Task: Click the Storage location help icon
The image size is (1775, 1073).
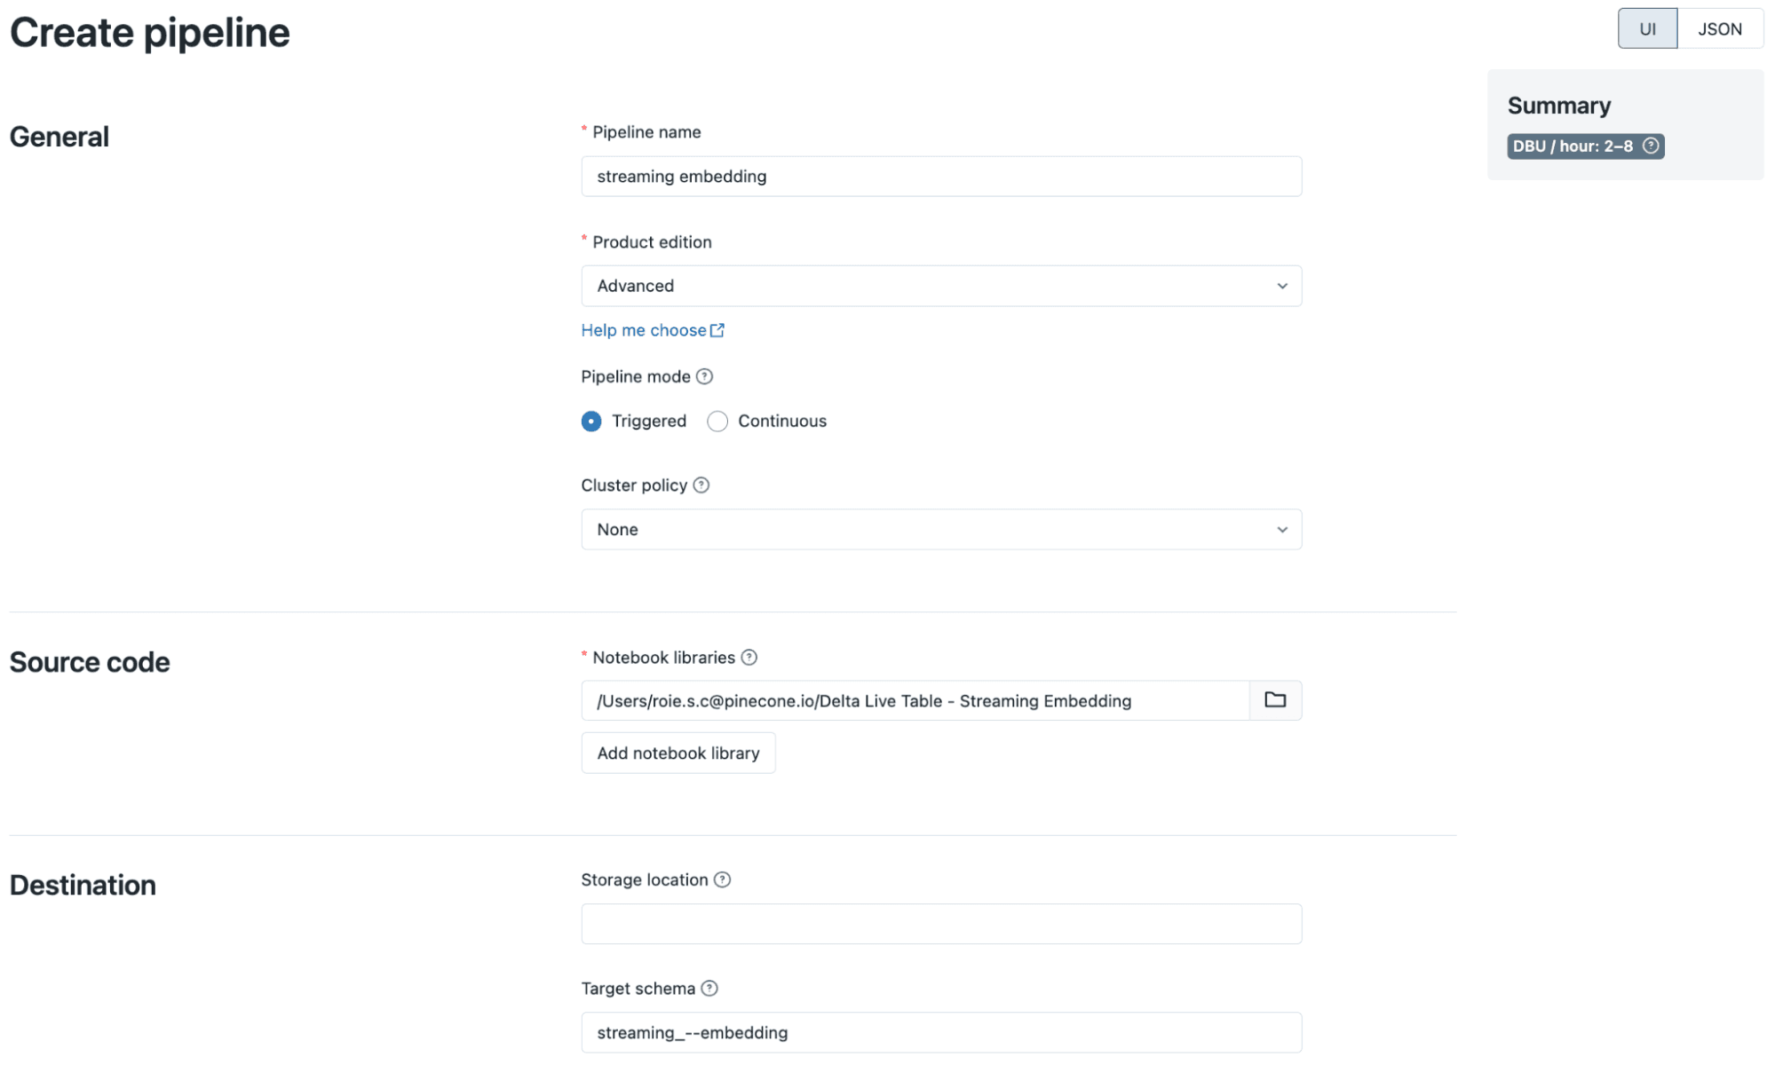Action: tap(723, 880)
